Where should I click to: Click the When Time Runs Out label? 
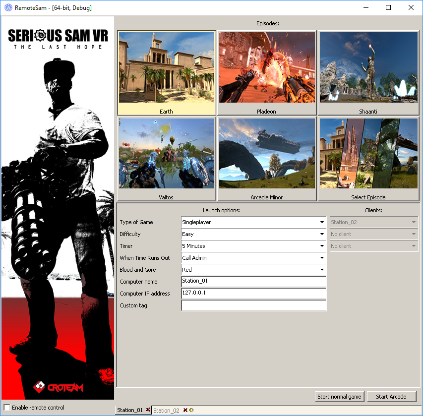point(145,258)
